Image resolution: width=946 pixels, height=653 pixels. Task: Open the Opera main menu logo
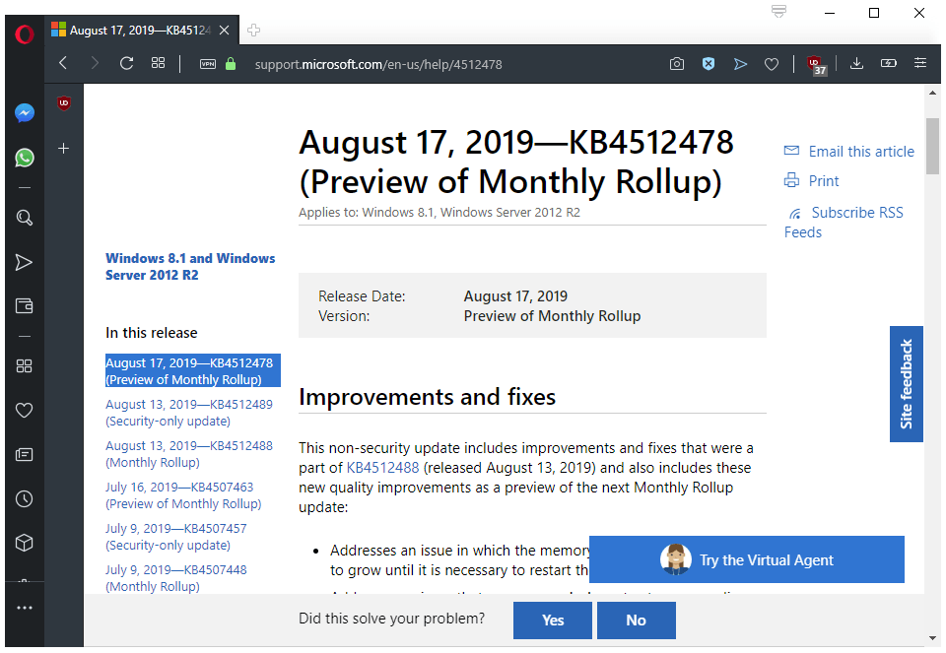pos(24,34)
